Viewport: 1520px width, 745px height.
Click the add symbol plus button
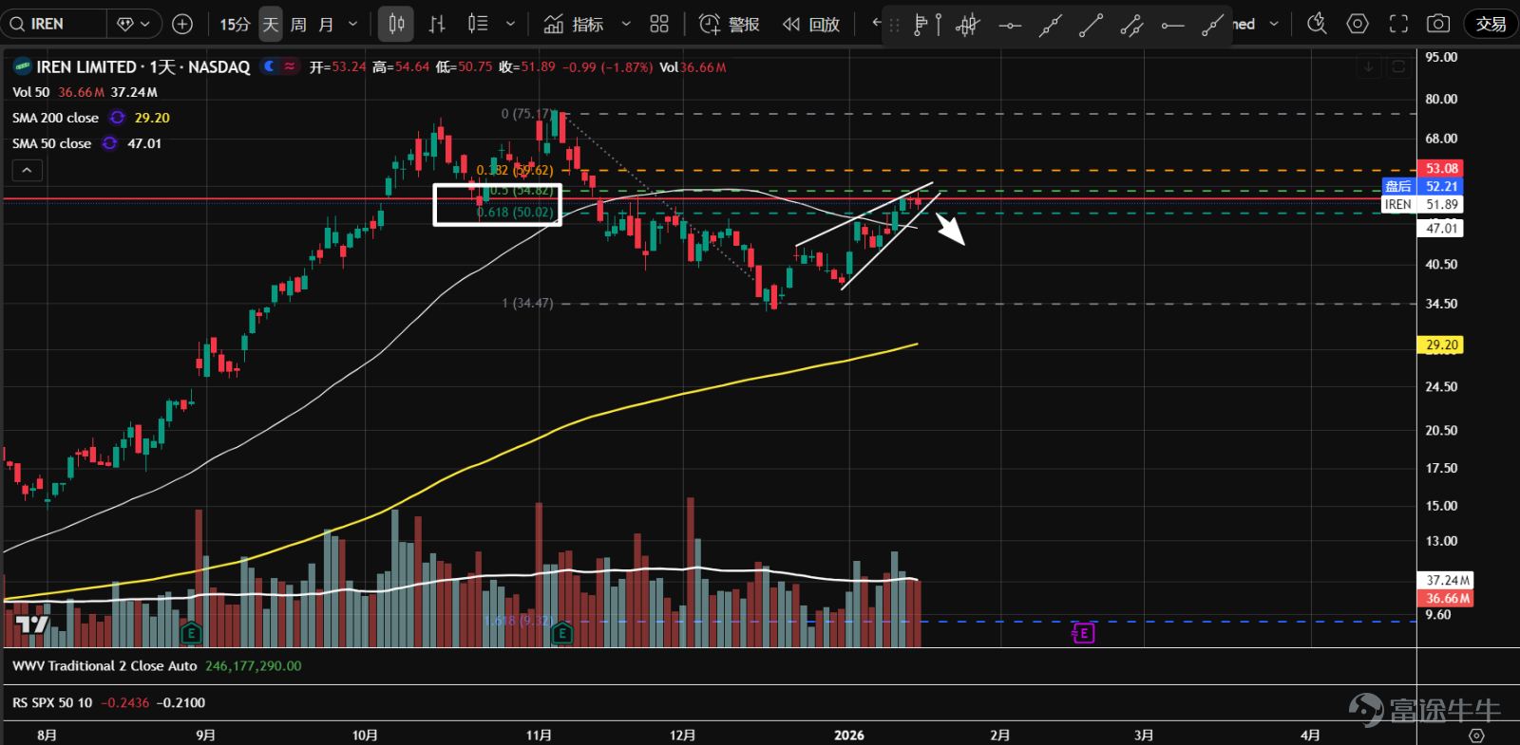tap(182, 24)
